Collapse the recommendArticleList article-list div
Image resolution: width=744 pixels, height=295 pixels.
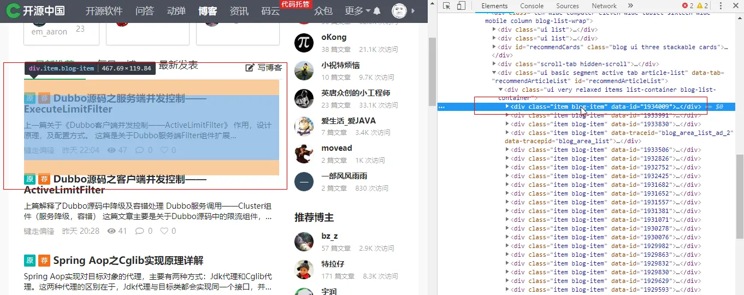point(494,73)
